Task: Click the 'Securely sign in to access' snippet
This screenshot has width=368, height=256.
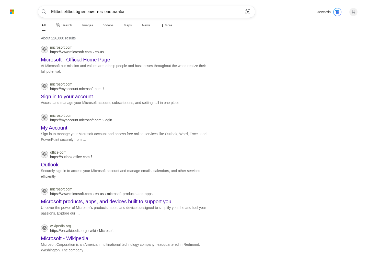Action: pyautogui.click(x=121, y=174)
